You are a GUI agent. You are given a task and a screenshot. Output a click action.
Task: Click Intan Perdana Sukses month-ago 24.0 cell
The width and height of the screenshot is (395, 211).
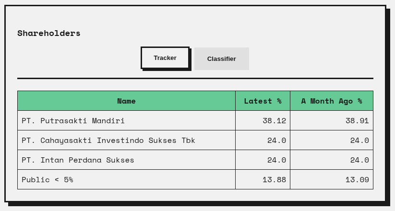359,160
